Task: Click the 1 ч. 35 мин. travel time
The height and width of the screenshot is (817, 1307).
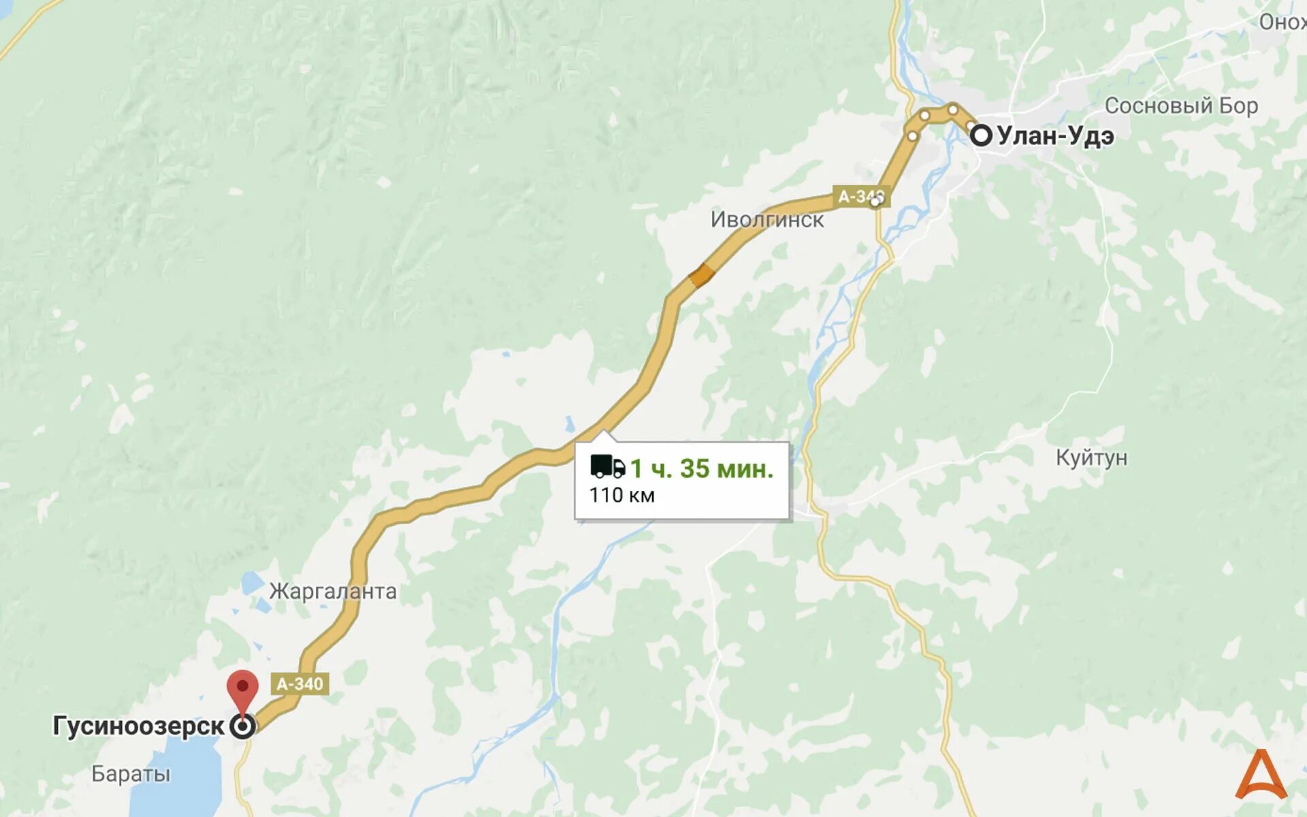Action: [x=702, y=468]
